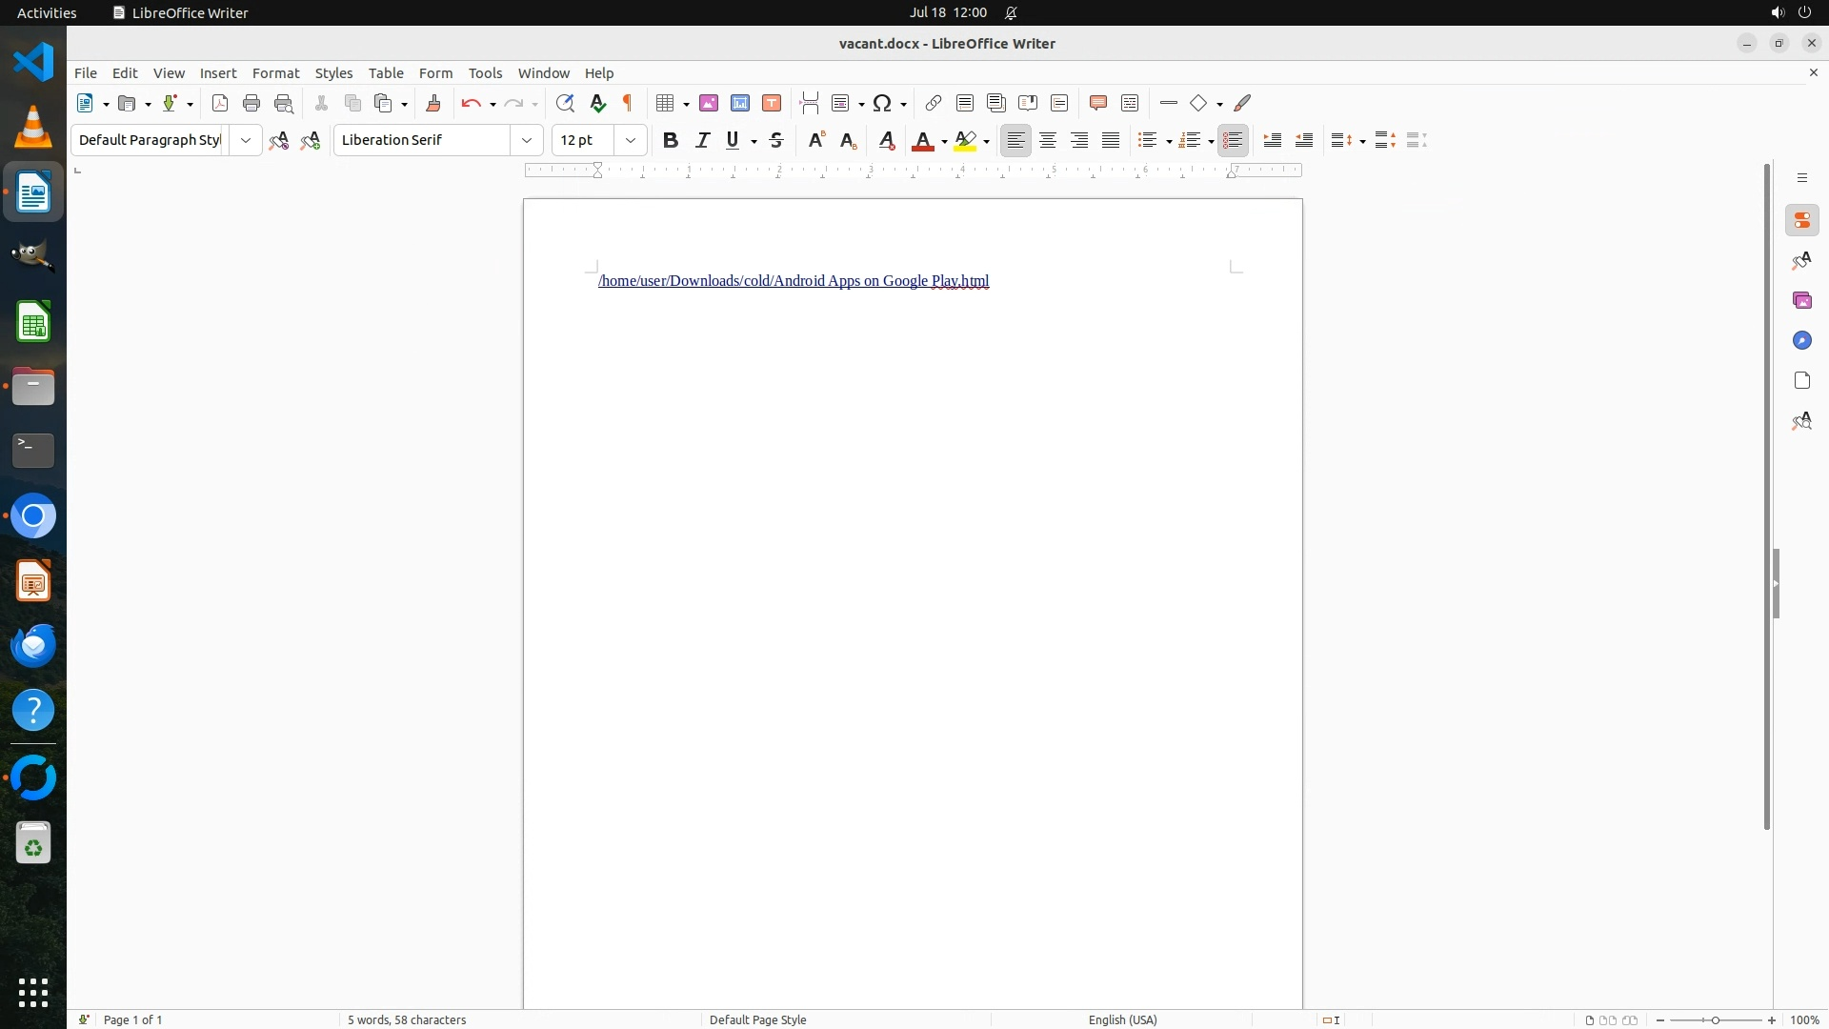Open the Navigator panel in the sidebar
This screenshot has width=1829, height=1029.
(x=1801, y=340)
